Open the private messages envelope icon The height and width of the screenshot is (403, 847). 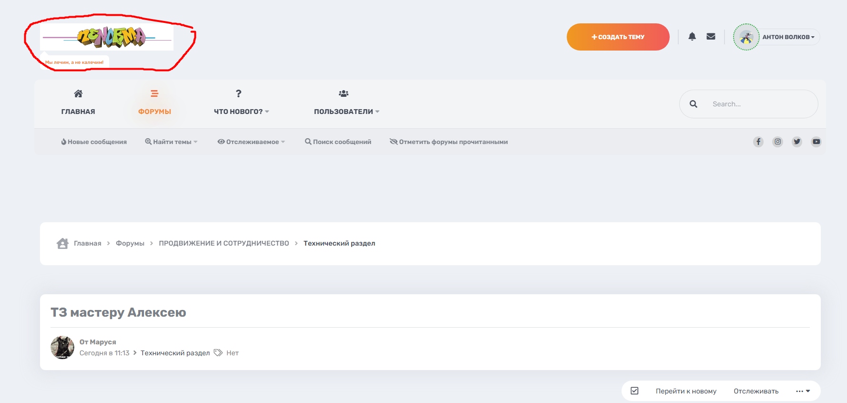pyautogui.click(x=711, y=37)
